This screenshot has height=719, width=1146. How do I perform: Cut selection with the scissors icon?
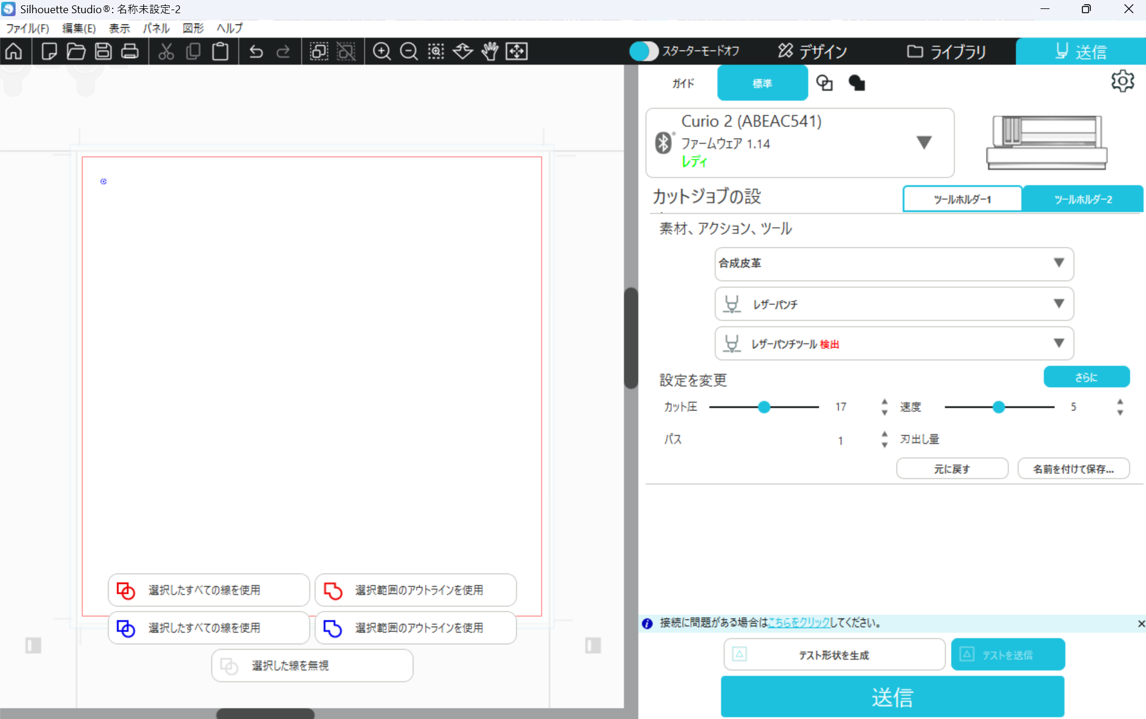(x=166, y=52)
